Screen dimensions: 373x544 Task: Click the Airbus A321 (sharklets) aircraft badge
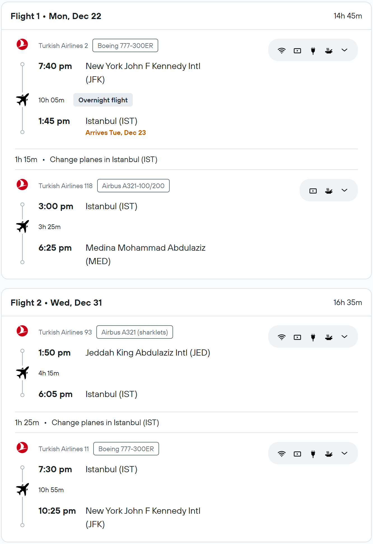(134, 332)
